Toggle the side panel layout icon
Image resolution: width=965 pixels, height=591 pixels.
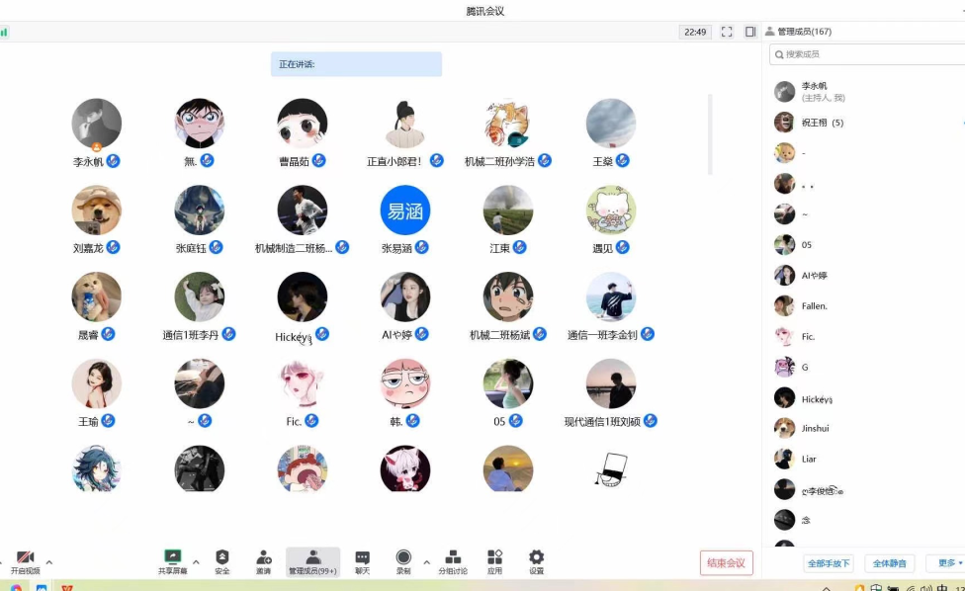[x=750, y=32]
